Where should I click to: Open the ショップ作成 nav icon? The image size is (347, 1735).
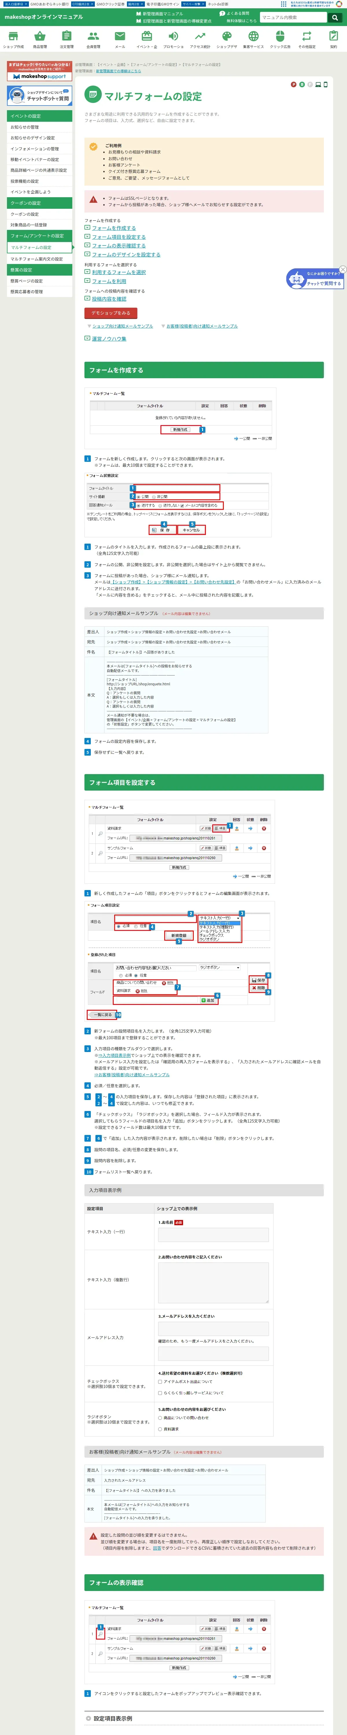pyautogui.click(x=13, y=36)
